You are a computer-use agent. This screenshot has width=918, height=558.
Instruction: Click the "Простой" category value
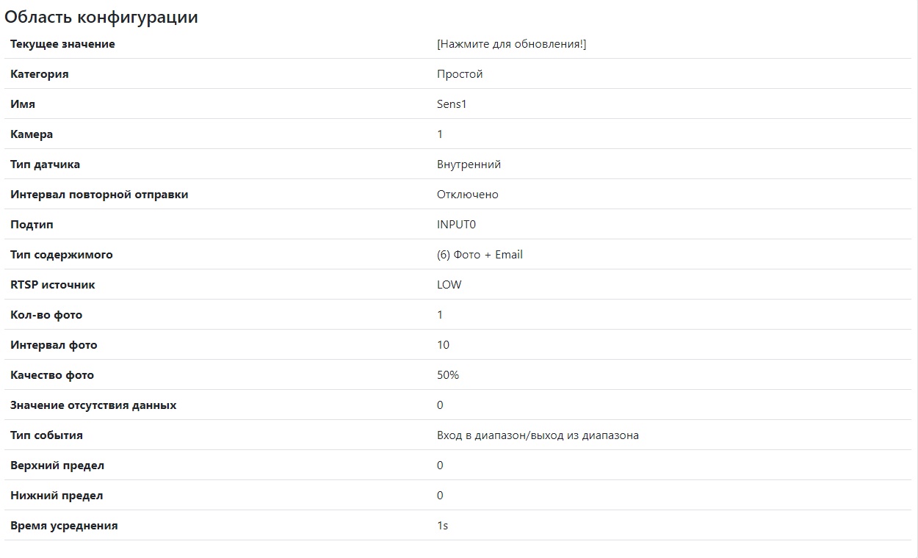(460, 74)
